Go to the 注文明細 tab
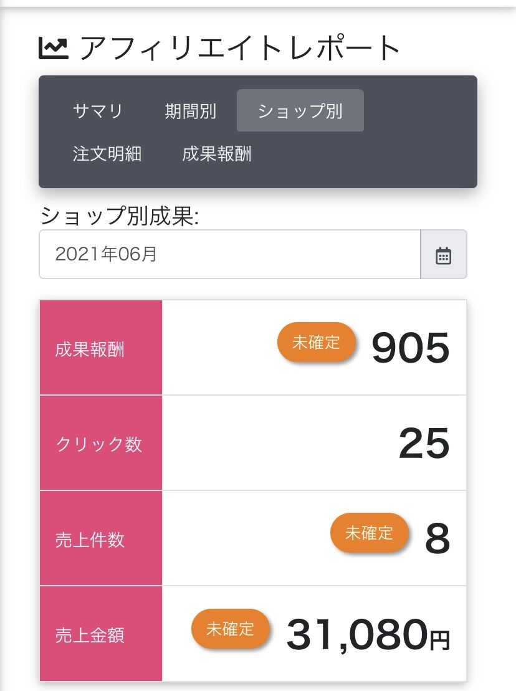 107,153
